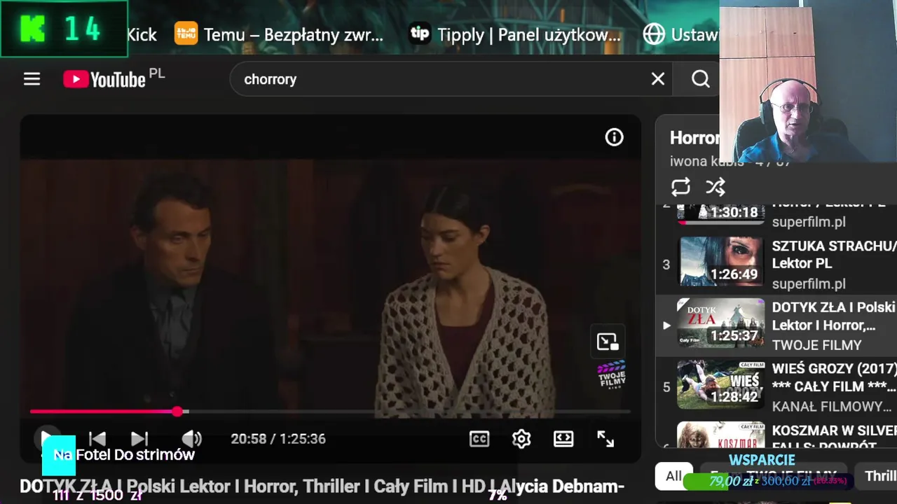
Task: Click the KOSZMAR W SILVER FALLS thumbnail
Action: (720, 435)
